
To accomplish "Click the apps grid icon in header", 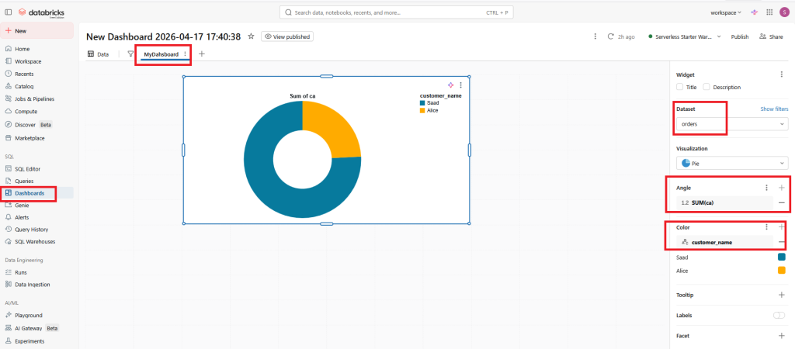I will click(769, 12).
